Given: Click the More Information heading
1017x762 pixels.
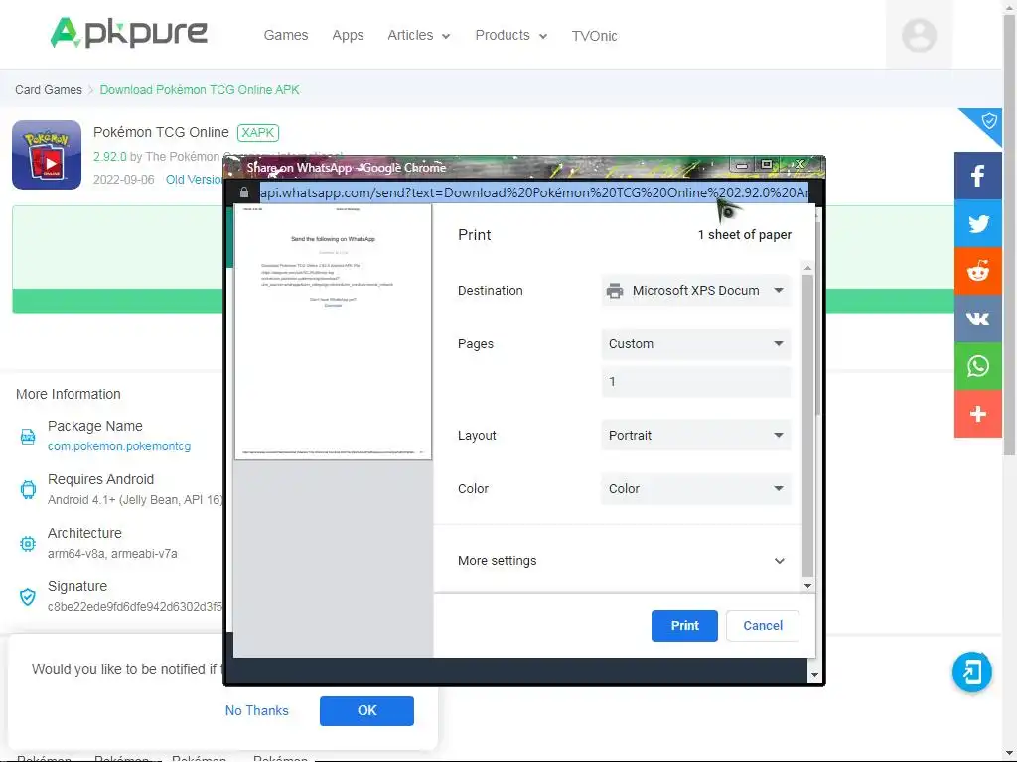Looking at the screenshot, I should point(69,394).
